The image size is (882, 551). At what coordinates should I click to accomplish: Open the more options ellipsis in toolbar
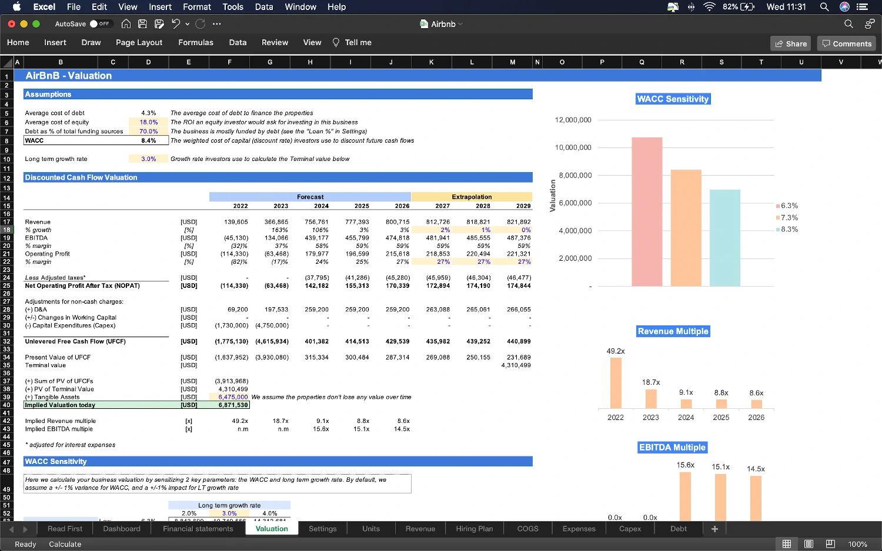pos(217,23)
